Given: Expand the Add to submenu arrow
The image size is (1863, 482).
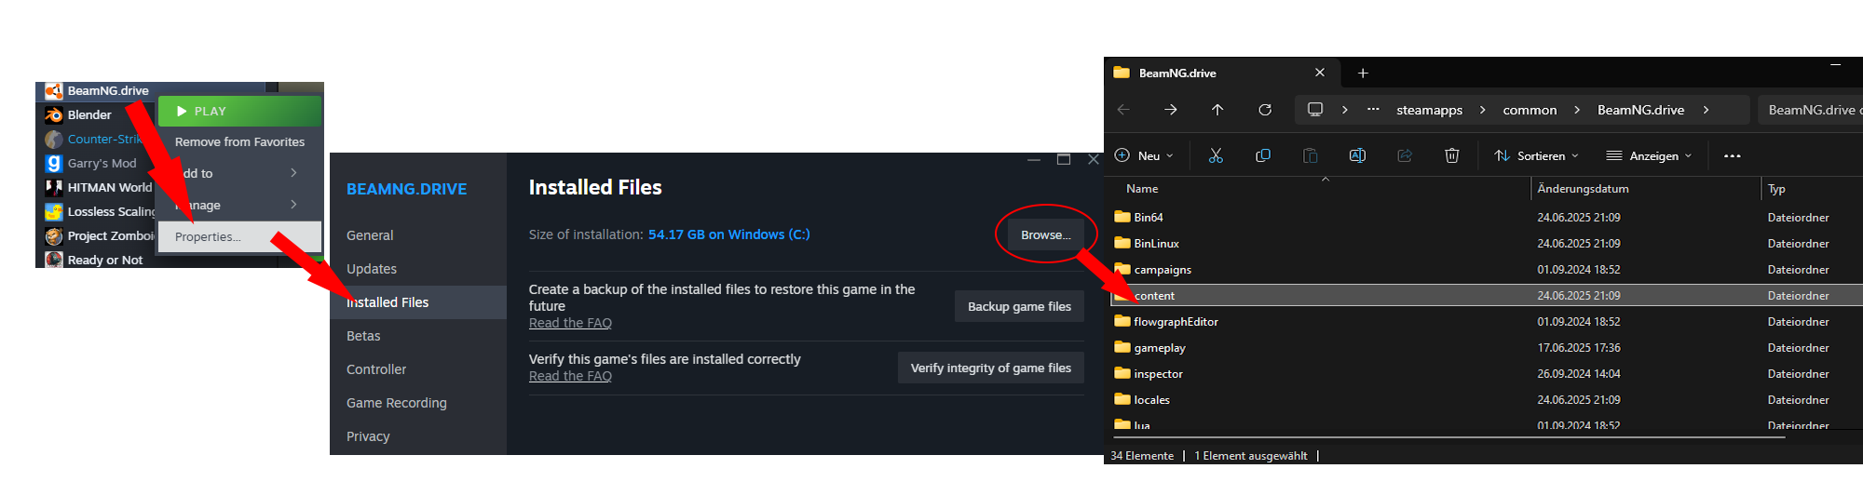Looking at the screenshot, I should (293, 173).
